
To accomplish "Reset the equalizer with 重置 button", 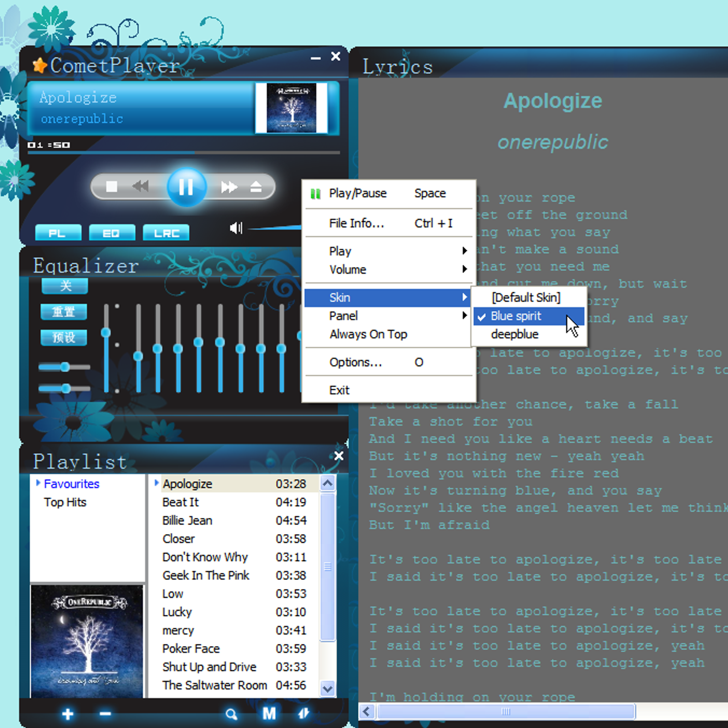I will coord(64,312).
